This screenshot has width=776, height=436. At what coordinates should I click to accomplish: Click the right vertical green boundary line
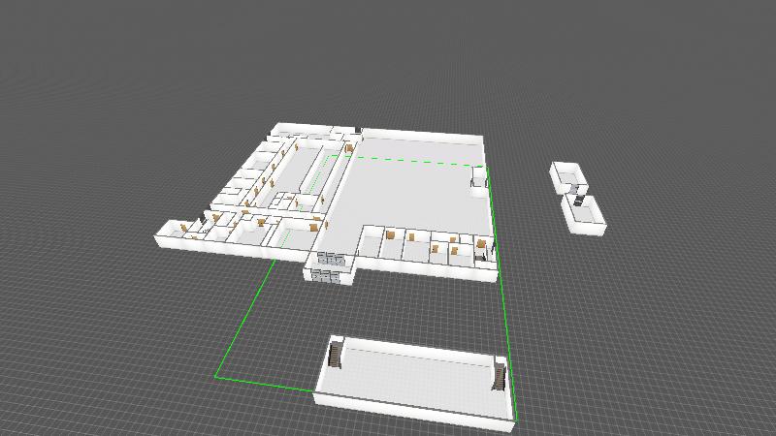(500, 281)
